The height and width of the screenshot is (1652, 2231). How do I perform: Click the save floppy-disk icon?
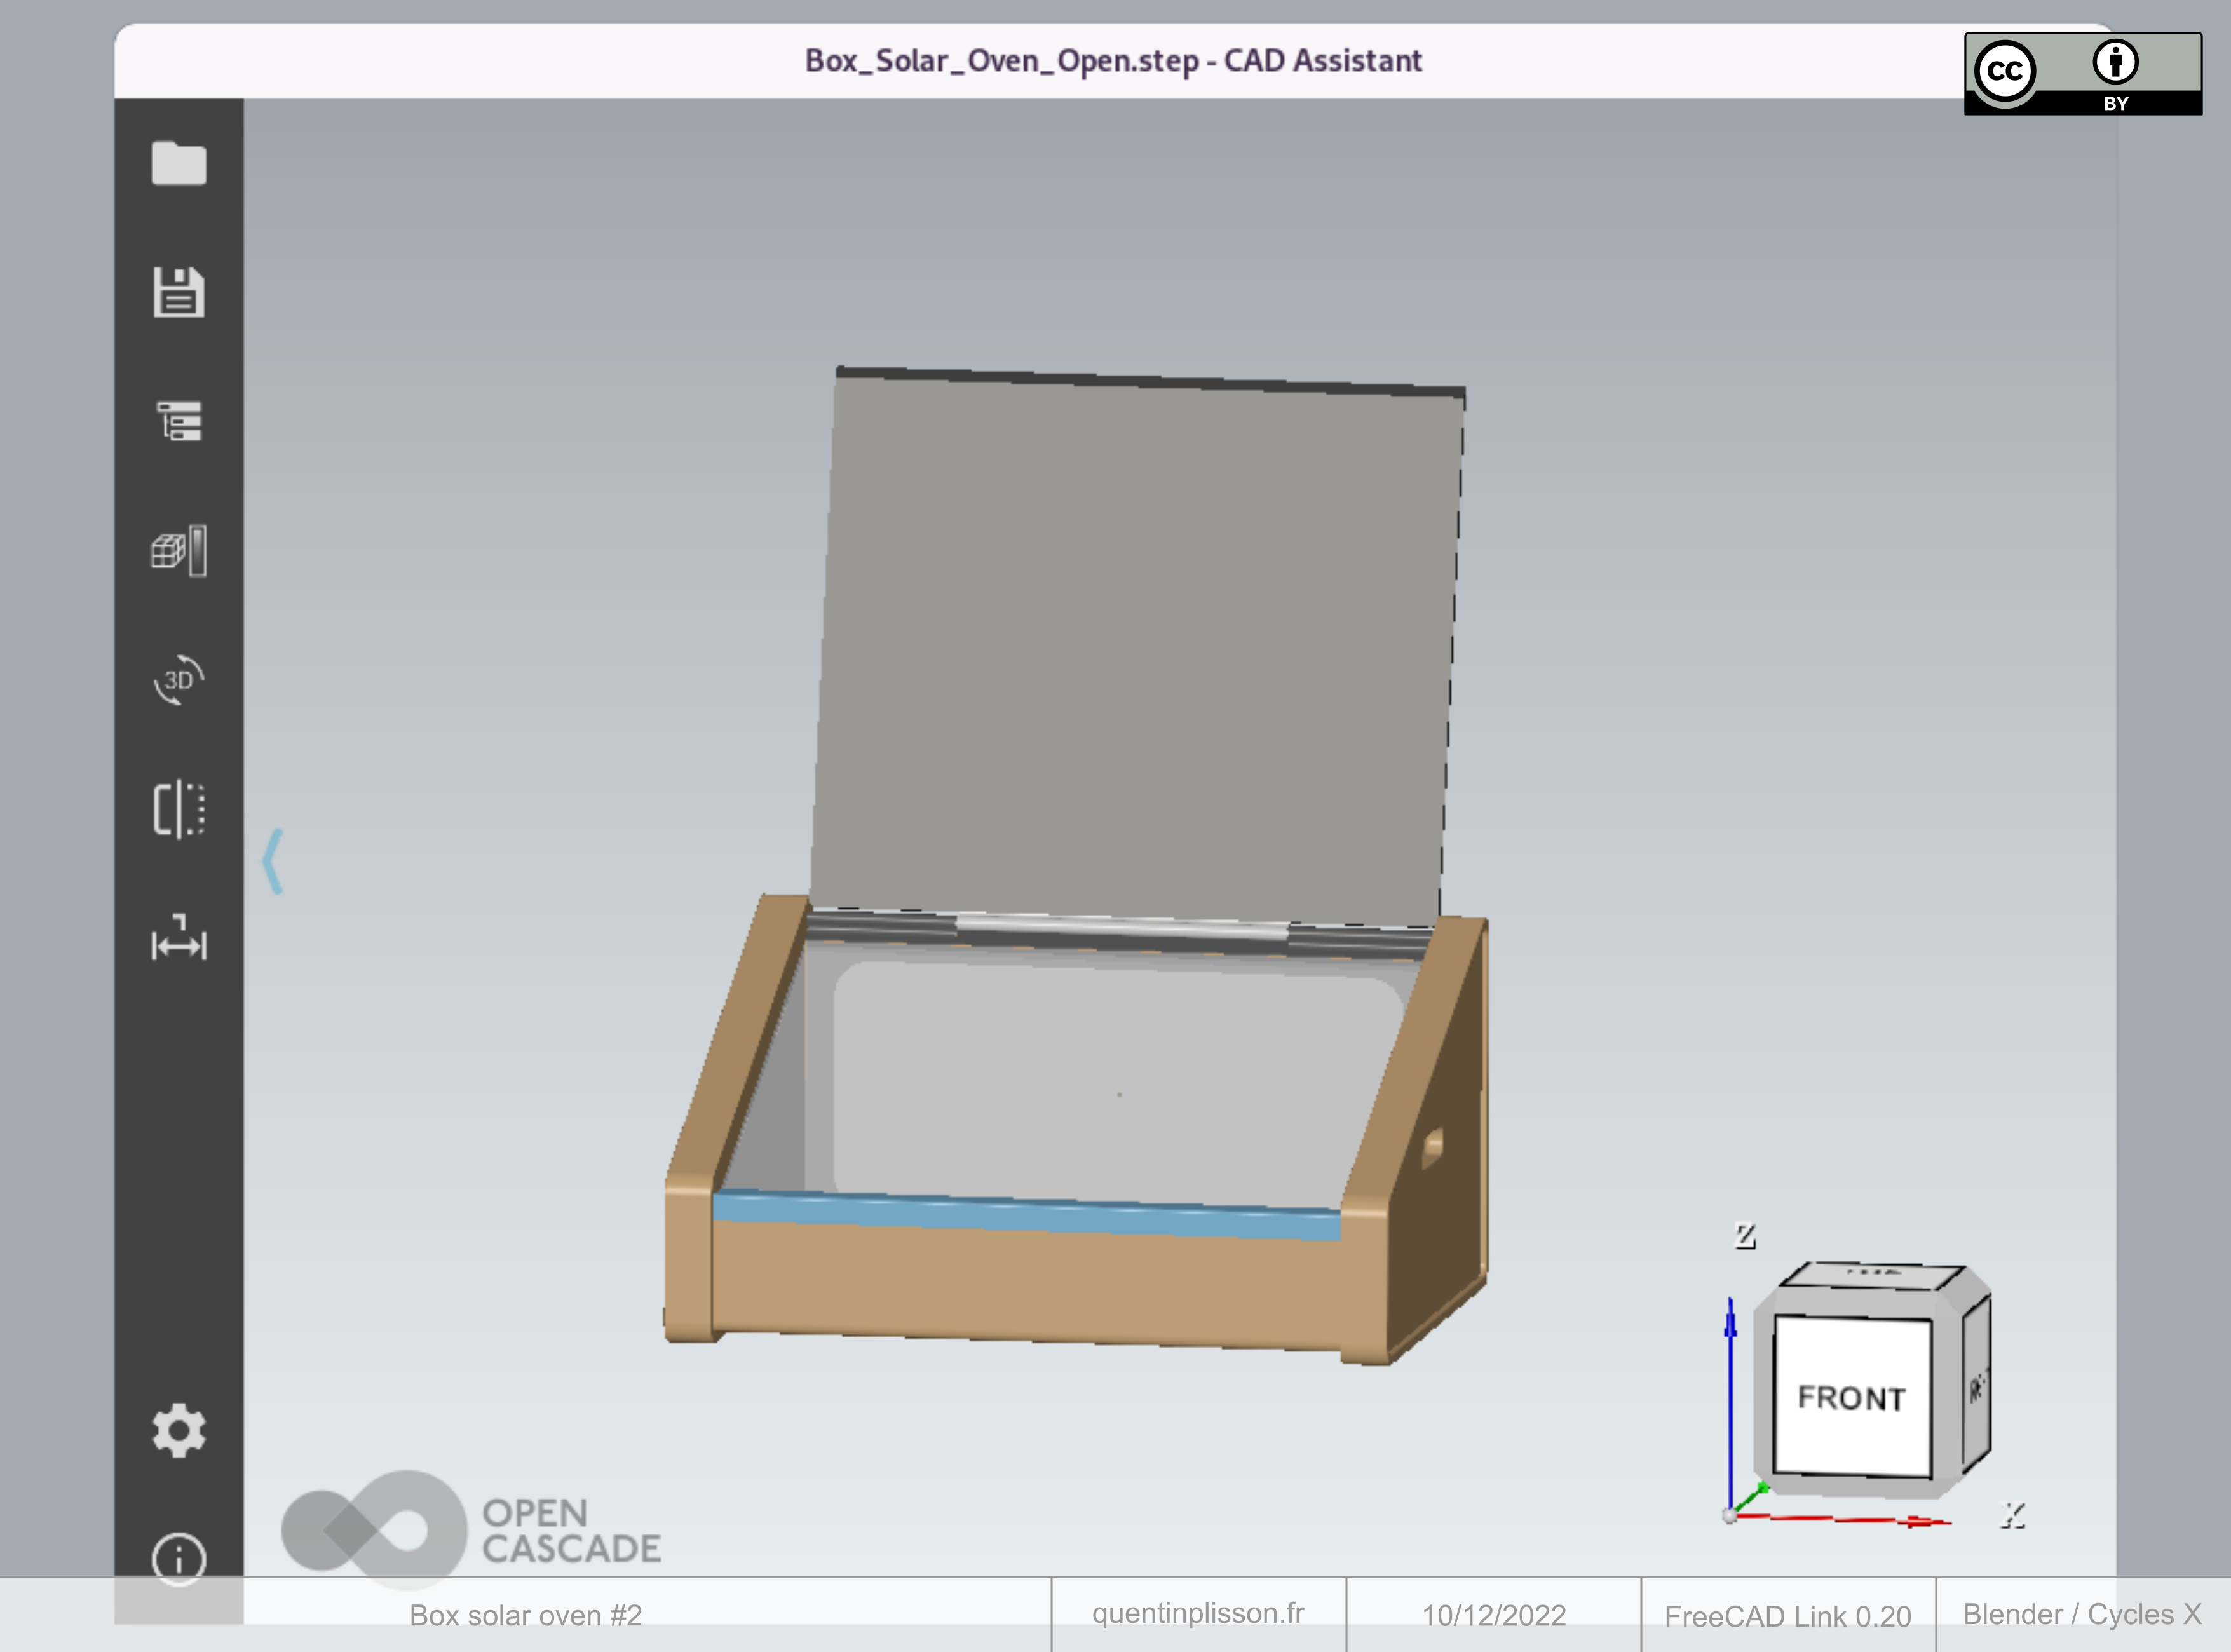coord(179,292)
